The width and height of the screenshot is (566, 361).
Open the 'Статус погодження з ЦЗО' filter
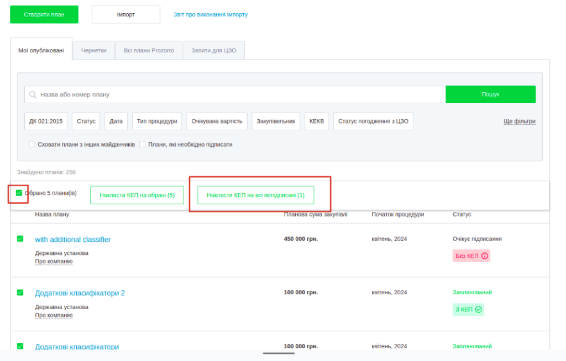coord(373,121)
